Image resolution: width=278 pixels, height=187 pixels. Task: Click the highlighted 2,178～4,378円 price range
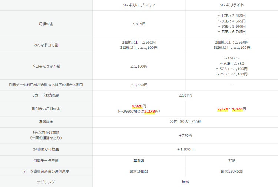tap(232, 109)
